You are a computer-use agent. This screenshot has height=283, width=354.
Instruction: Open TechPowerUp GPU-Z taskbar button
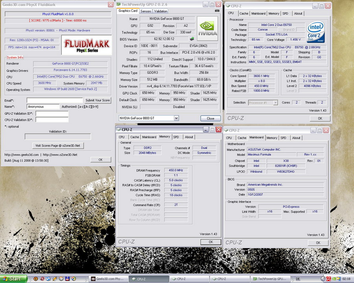coord(270,279)
